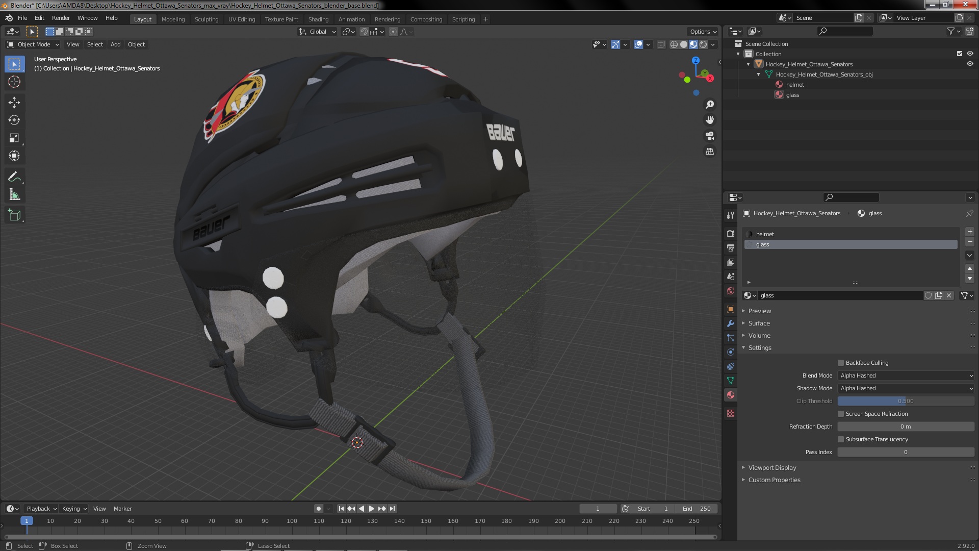Screen dimensions: 979x551
Task: Toggle X-Ray view in viewport header
Action: click(x=661, y=44)
